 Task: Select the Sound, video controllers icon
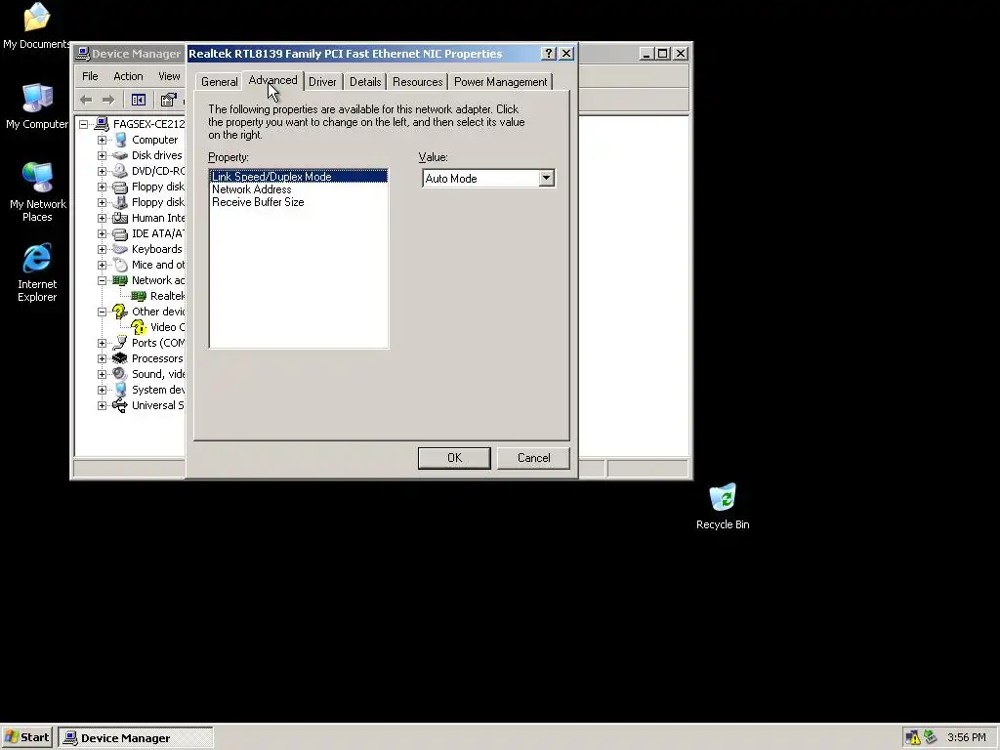pos(120,374)
